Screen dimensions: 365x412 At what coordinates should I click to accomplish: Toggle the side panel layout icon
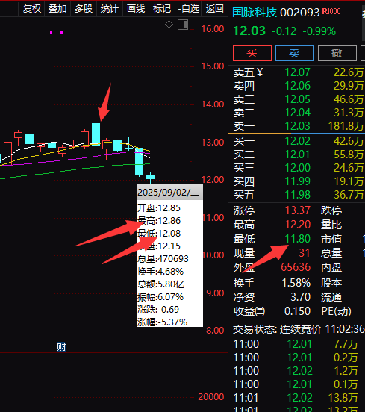[x=183, y=25]
